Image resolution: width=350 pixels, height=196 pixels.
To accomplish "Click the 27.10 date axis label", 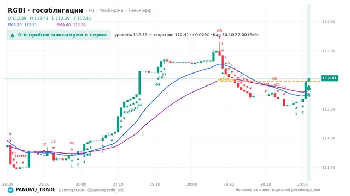I will point(118,184).
